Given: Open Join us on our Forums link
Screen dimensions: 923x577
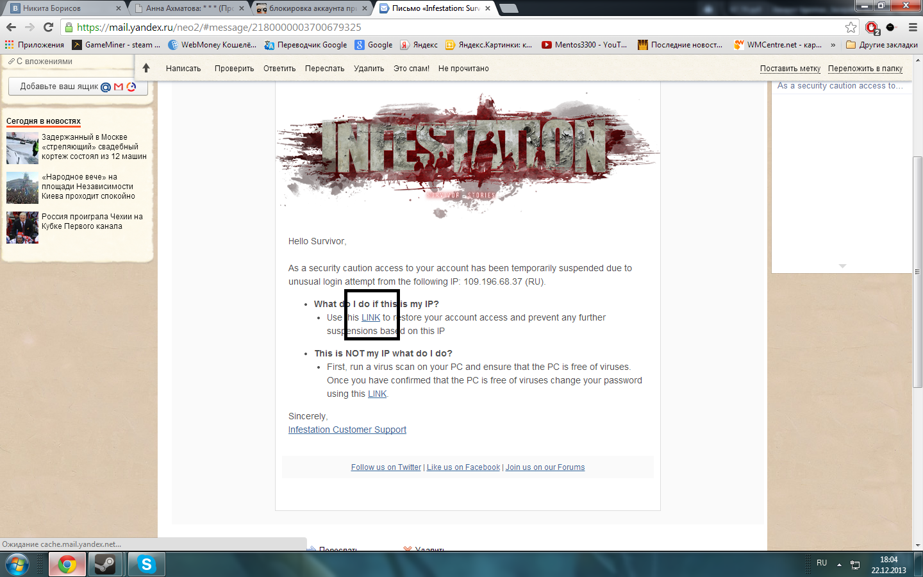Looking at the screenshot, I should 545,467.
